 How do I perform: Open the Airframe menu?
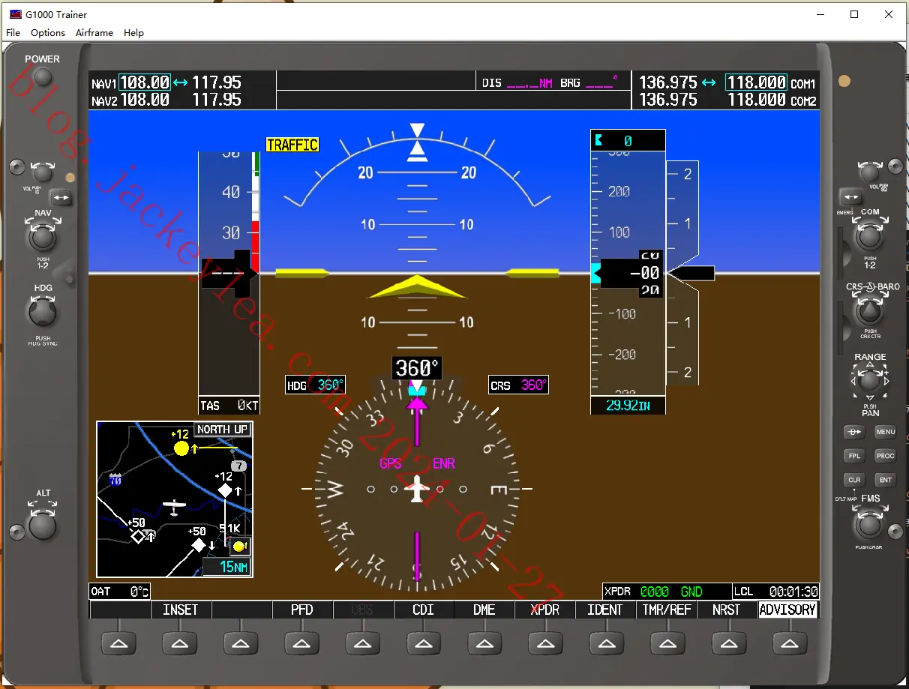(94, 33)
